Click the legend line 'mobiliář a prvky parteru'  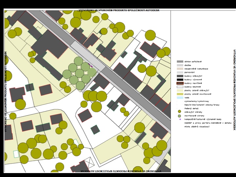pos(208,123)
